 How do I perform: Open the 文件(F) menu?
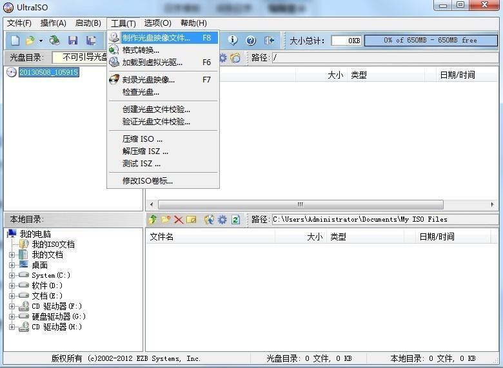(x=19, y=23)
